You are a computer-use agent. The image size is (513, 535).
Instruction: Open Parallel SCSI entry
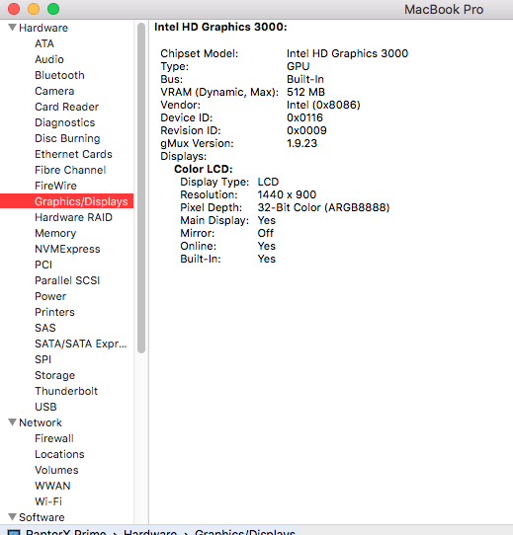tap(67, 280)
